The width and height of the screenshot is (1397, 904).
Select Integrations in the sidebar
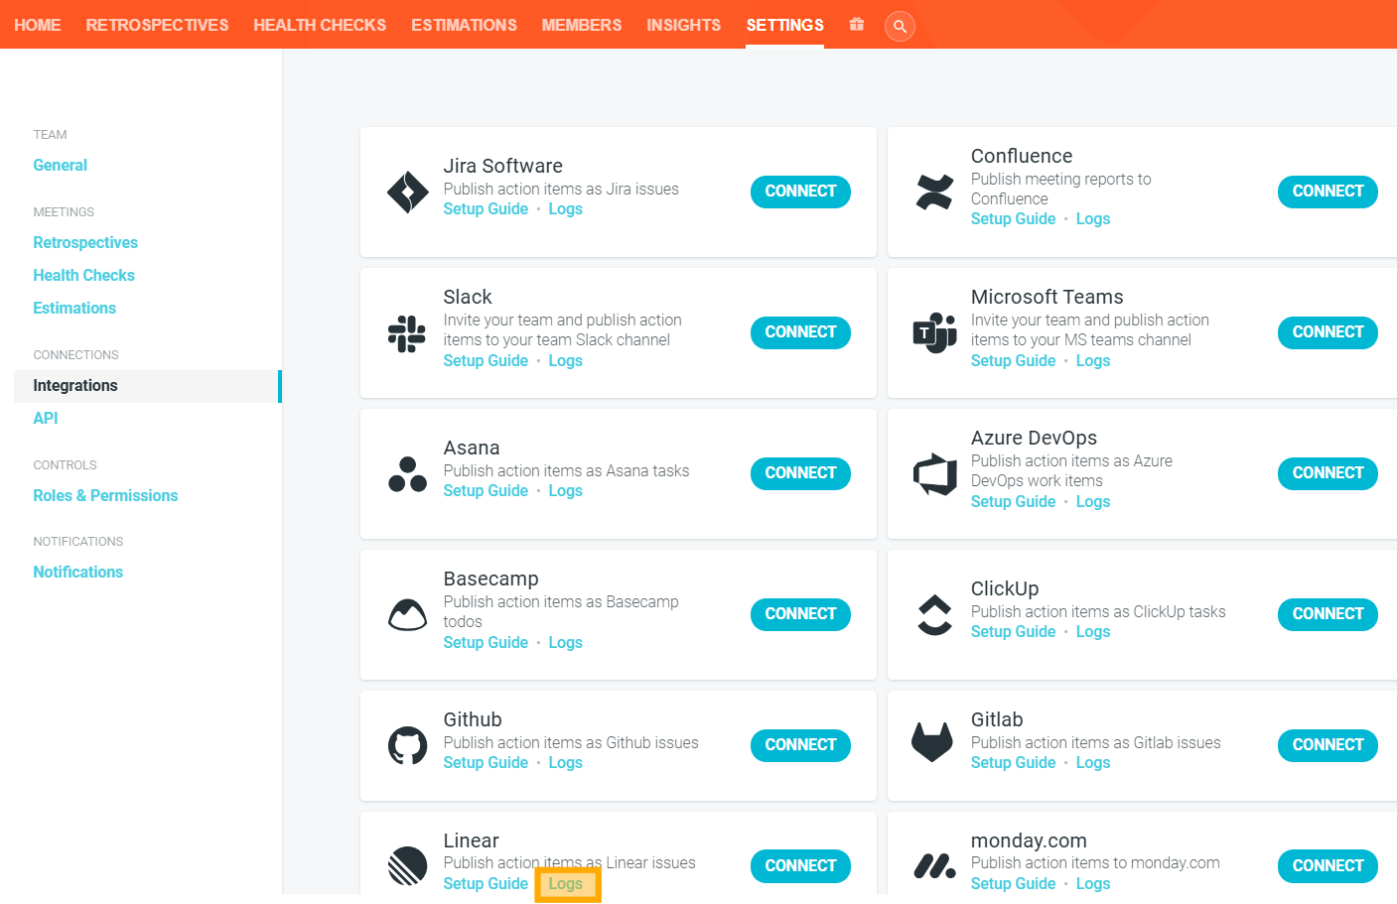[148, 386]
